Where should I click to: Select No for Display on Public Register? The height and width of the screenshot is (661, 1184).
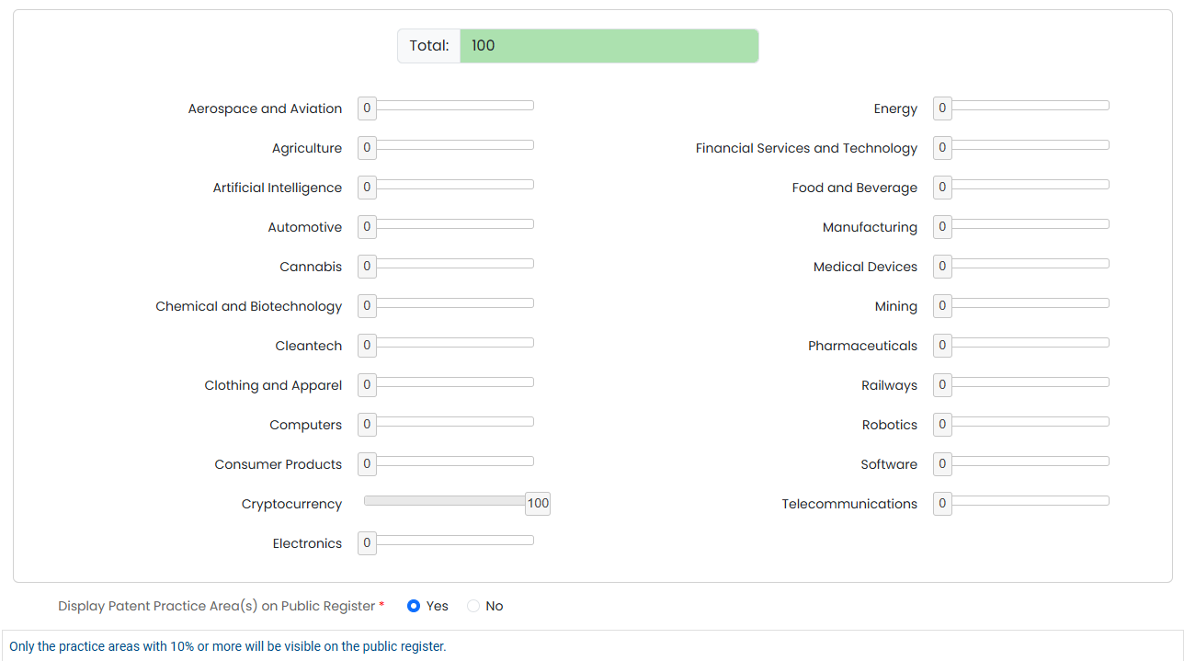pyautogui.click(x=473, y=606)
